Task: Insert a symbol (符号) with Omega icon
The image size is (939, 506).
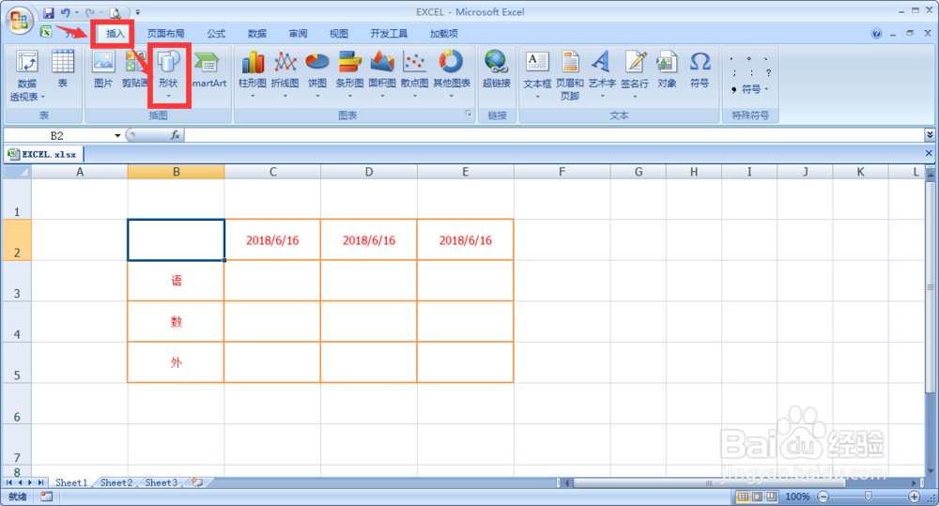Action: coord(700,70)
